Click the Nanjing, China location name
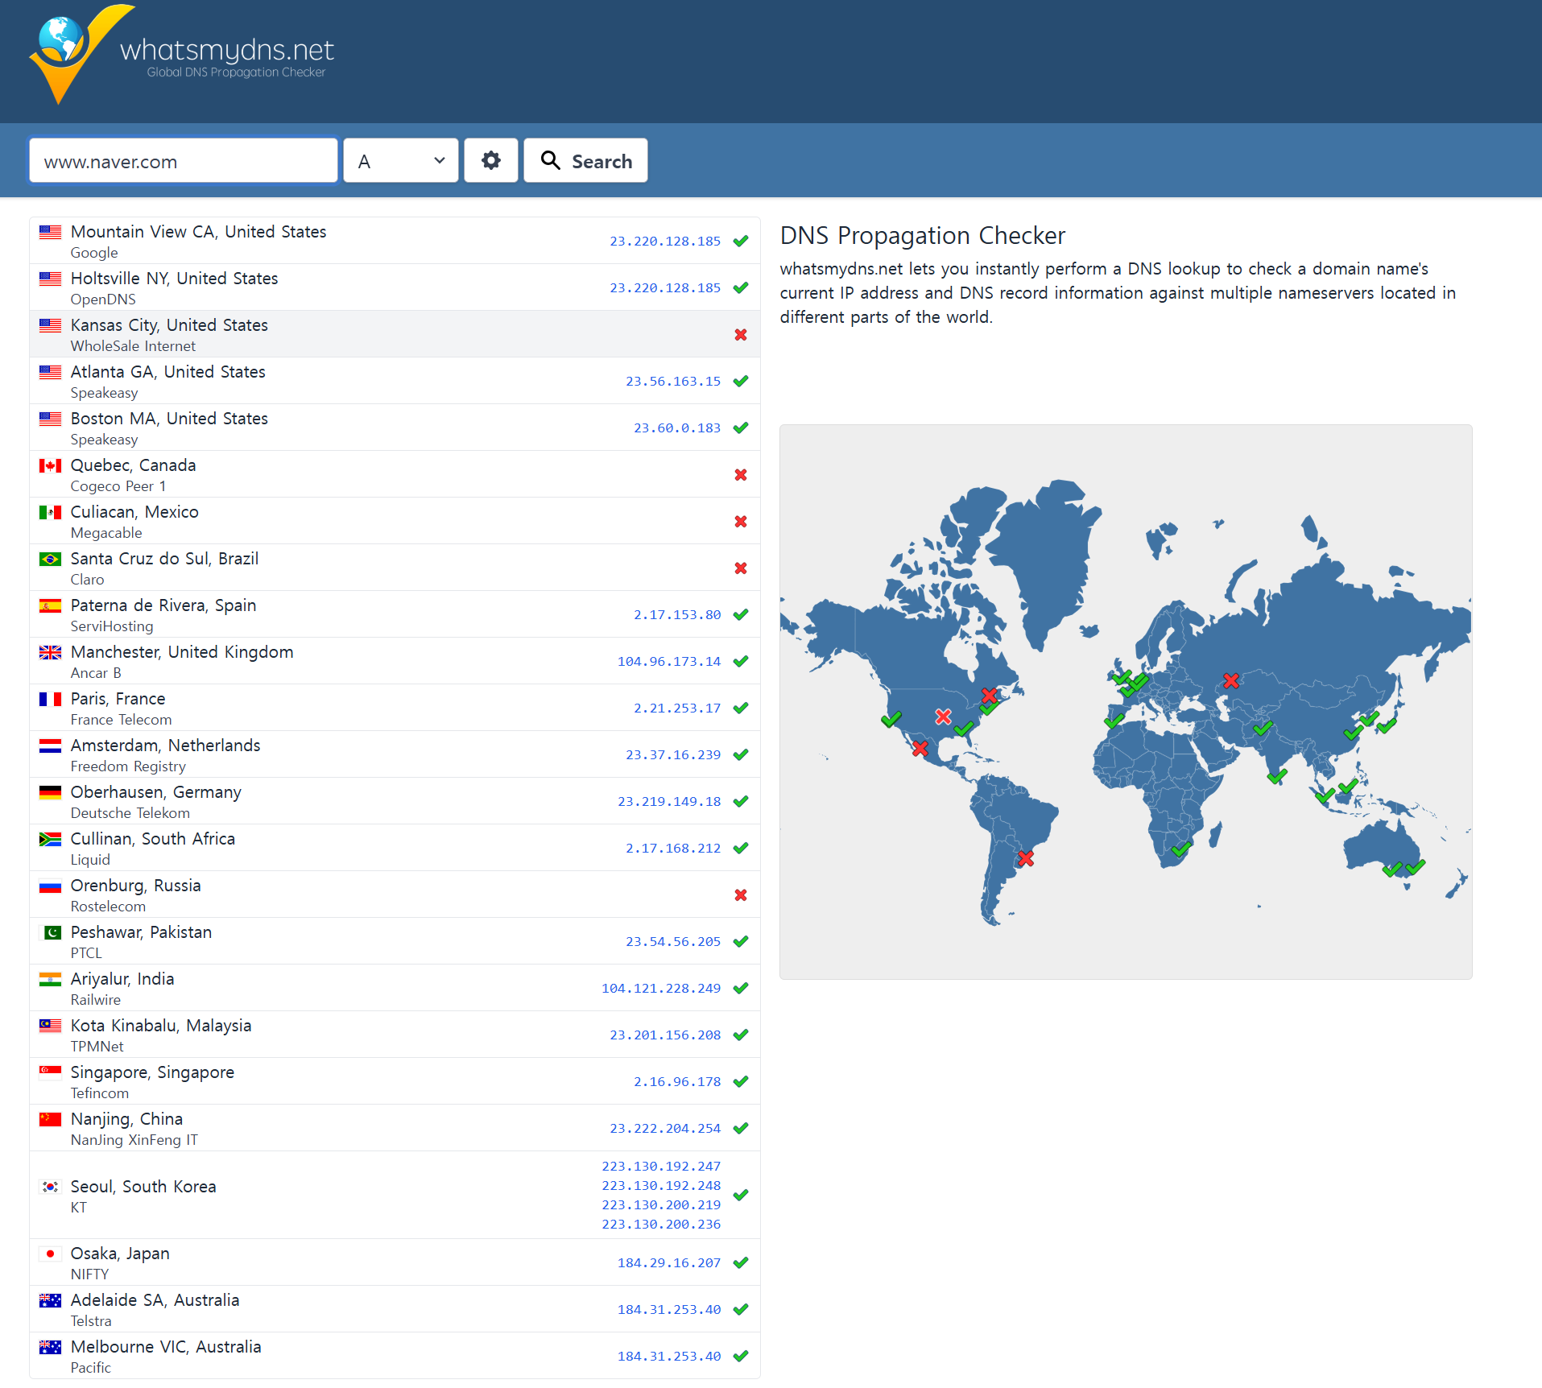Image resolution: width=1542 pixels, height=1388 pixels. pyautogui.click(x=126, y=1119)
